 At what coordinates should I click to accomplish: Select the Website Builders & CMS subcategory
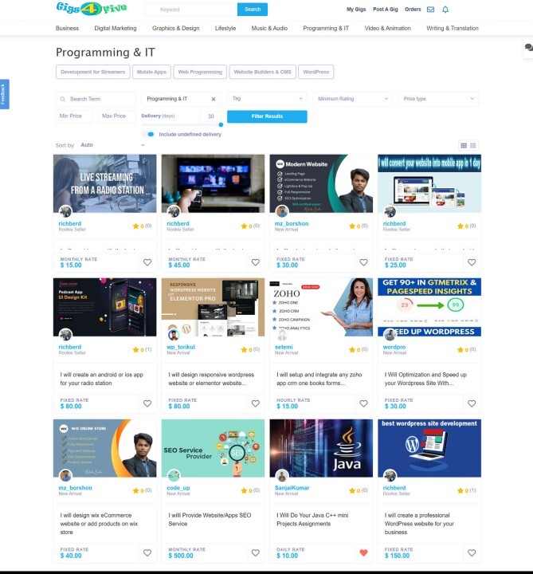click(262, 72)
